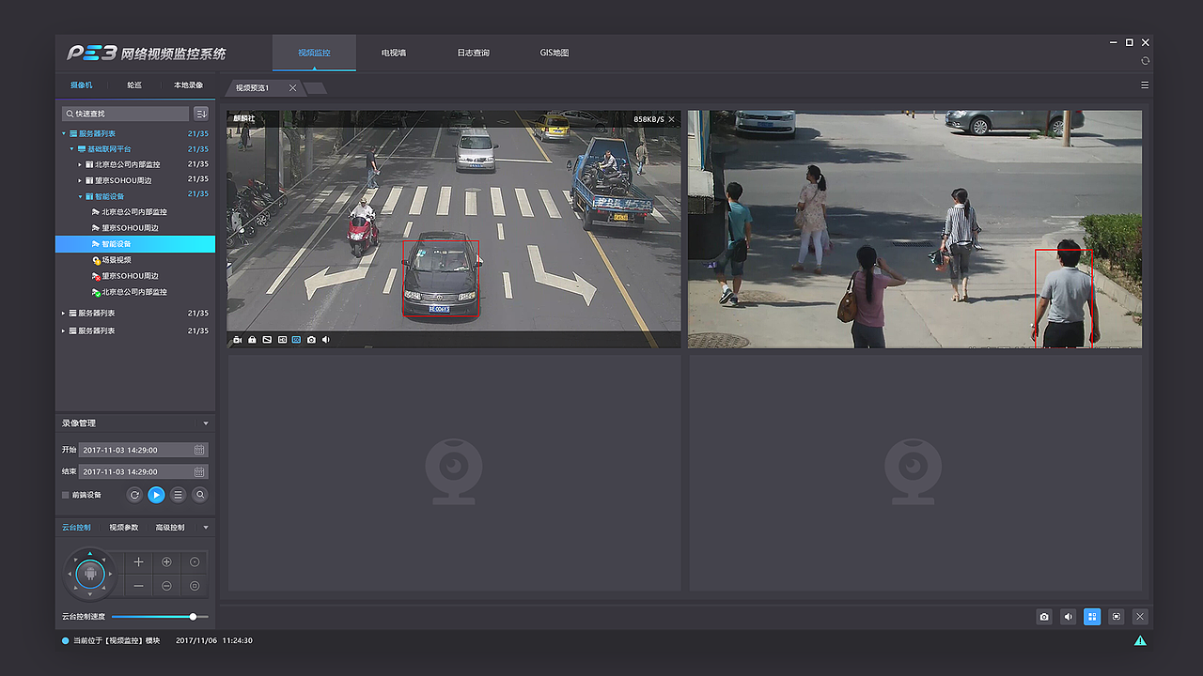This screenshot has width=1203, height=676.
Task: Expand the last 服务器列表 node
Action: [x=64, y=330]
